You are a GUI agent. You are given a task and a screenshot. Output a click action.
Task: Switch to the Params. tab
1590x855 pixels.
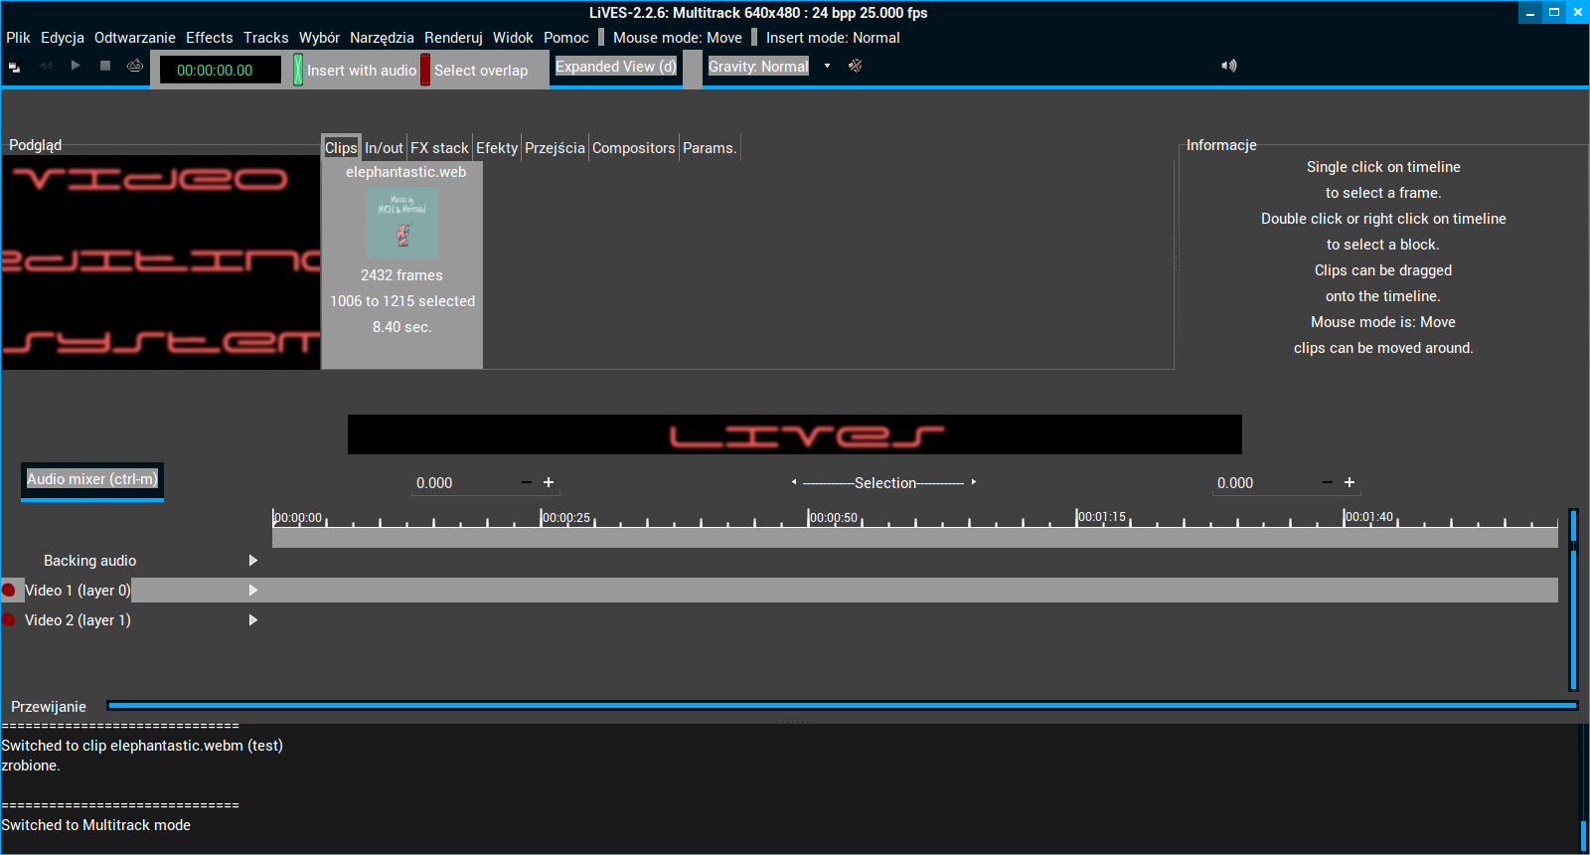pos(710,147)
